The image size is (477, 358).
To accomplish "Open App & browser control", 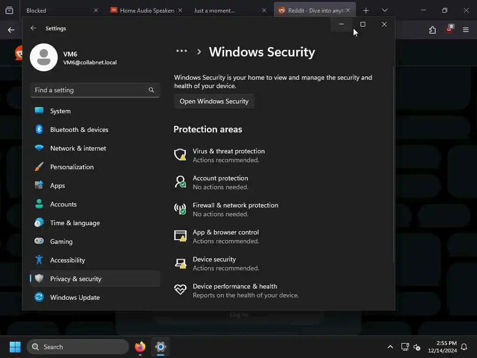I will pyautogui.click(x=226, y=236).
